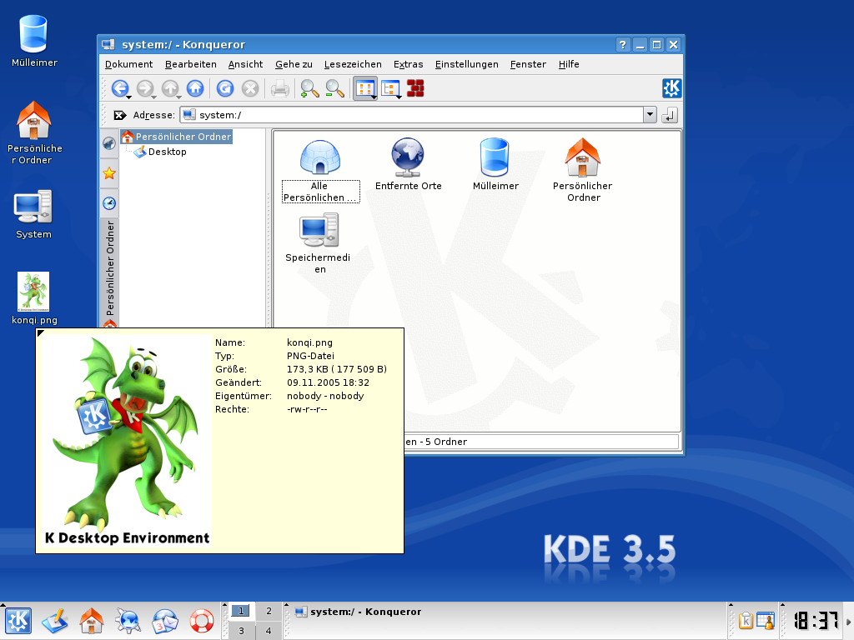Open Alle Persönlichen igloo icon
The height and width of the screenshot is (640, 854).
(x=320, y=170)
